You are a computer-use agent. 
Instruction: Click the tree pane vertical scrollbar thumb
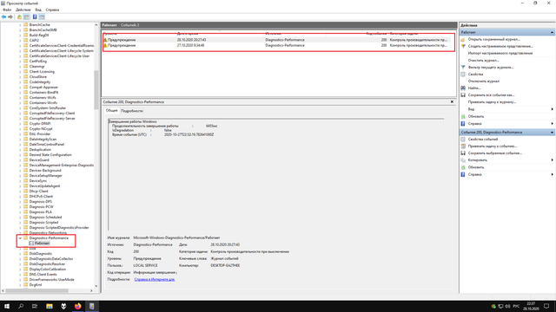(96, 90)
